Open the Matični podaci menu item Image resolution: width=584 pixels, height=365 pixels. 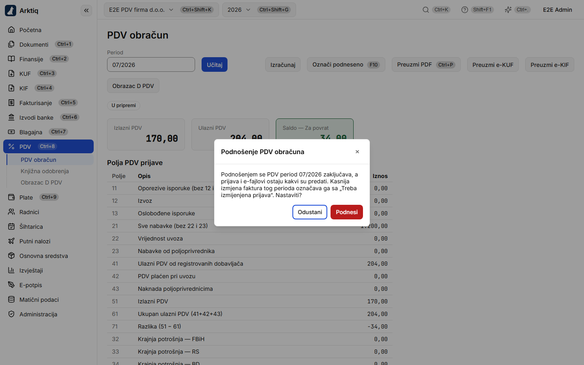point(48,299)
